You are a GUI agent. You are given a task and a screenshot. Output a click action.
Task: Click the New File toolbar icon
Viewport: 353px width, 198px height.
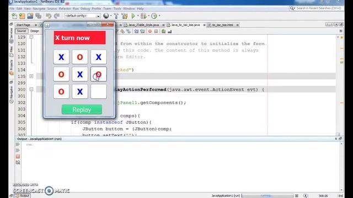(14, 16)
